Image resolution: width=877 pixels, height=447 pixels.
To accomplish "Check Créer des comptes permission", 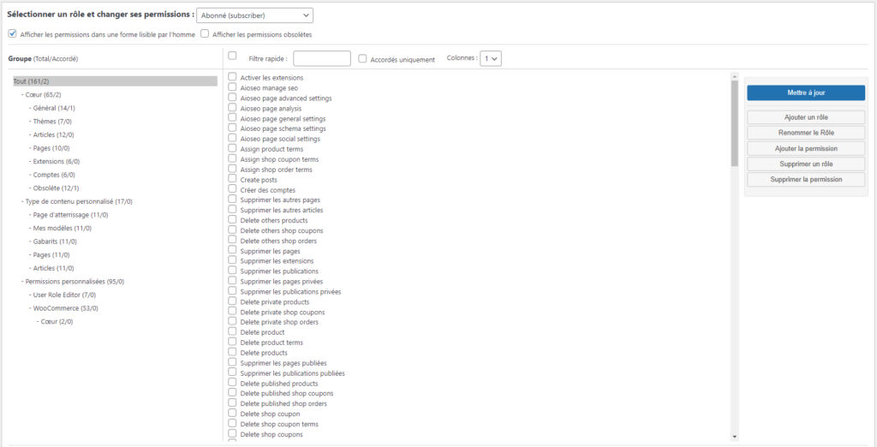I will pos(232,189).
